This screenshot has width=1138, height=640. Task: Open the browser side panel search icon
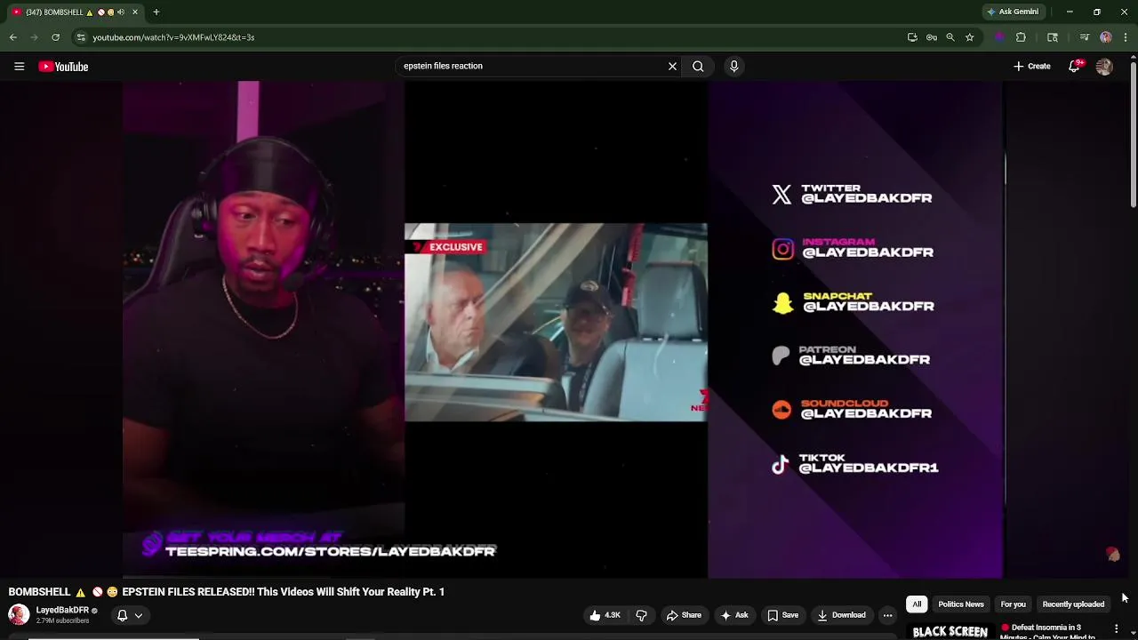1053,37
